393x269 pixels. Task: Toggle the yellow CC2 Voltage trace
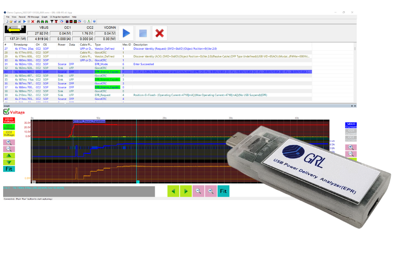click(9, 133)
